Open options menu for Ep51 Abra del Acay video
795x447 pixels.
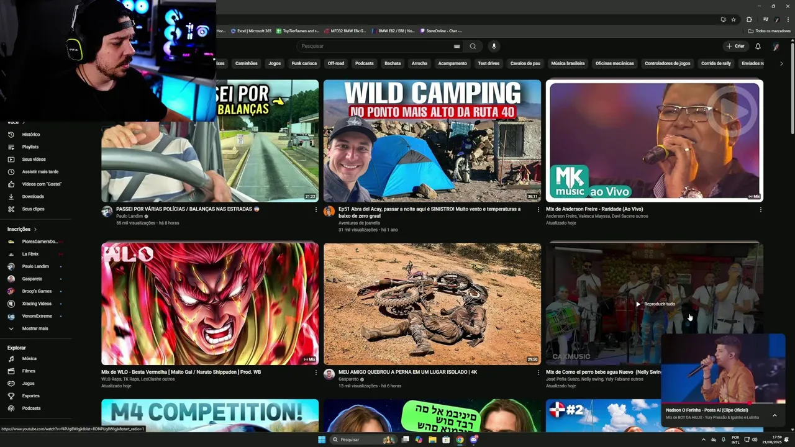tap(538, 209)
